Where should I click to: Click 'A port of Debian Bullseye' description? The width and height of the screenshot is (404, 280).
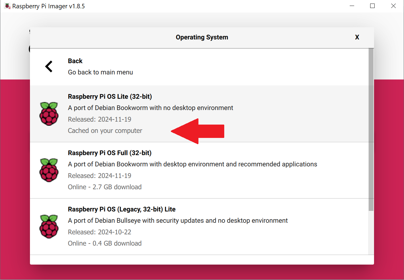point(178,221)
